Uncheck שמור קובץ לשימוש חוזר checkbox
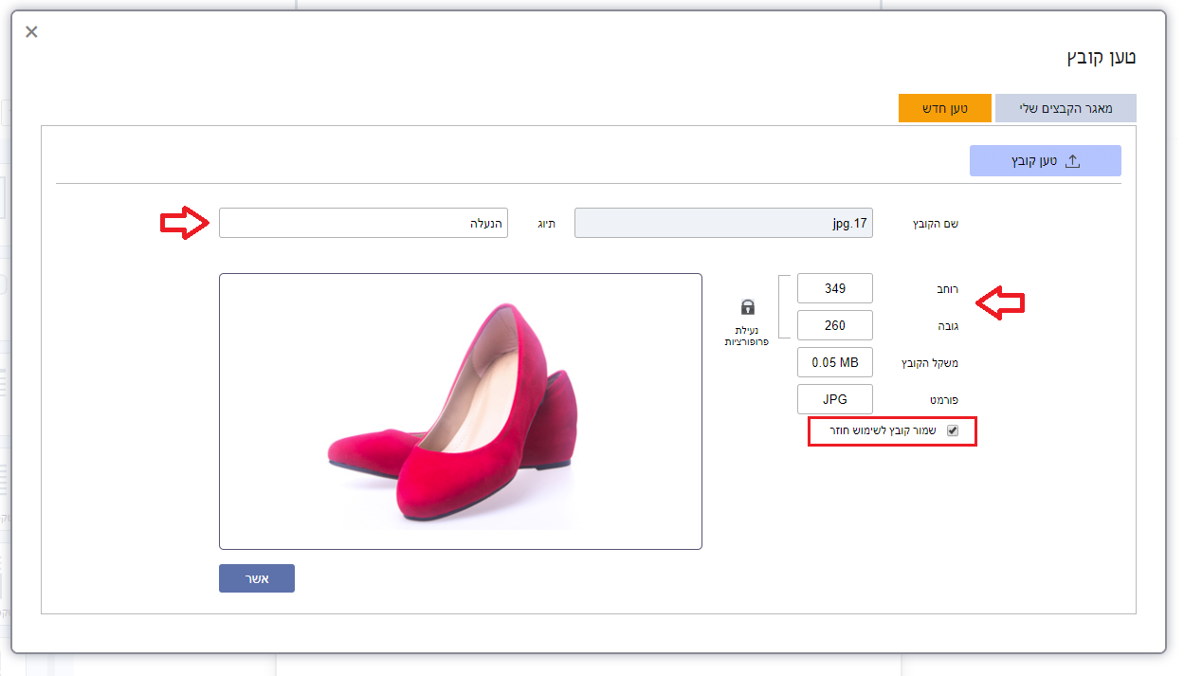The width and height of the screenshot is (1184, 676). [953, 431]
